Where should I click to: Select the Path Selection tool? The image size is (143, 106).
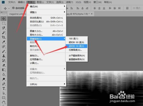point(3,93)
